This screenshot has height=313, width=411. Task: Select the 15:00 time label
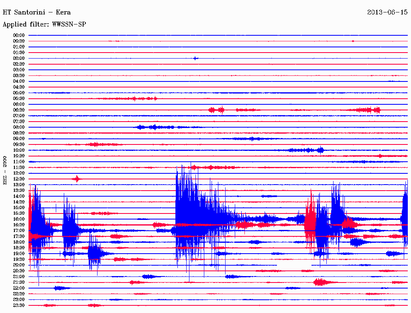pyautogui.click(x=19, y=207)
